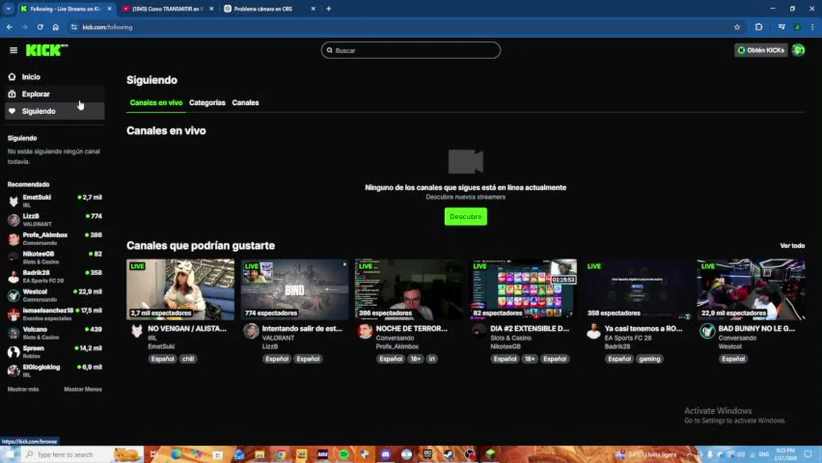The height and width of the screenshot is (463, 822).
Task: Open the Ya casi tenemos a RO thumbnail
Action: 637,289
